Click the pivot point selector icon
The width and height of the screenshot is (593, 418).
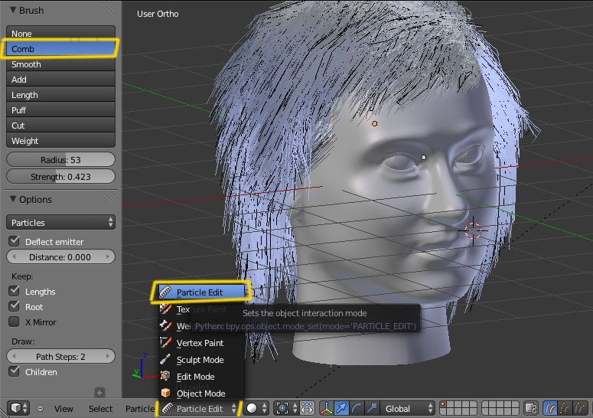click(282, 409)
